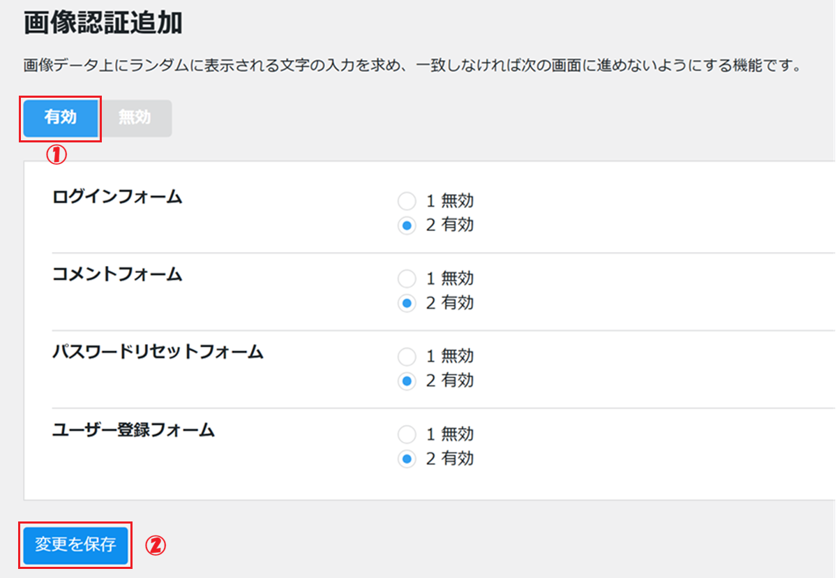837x578 pixels.
Task: Select 2 有効 radio for ログインフォーム
Action: pyautogui.click(x=406, y=225)
